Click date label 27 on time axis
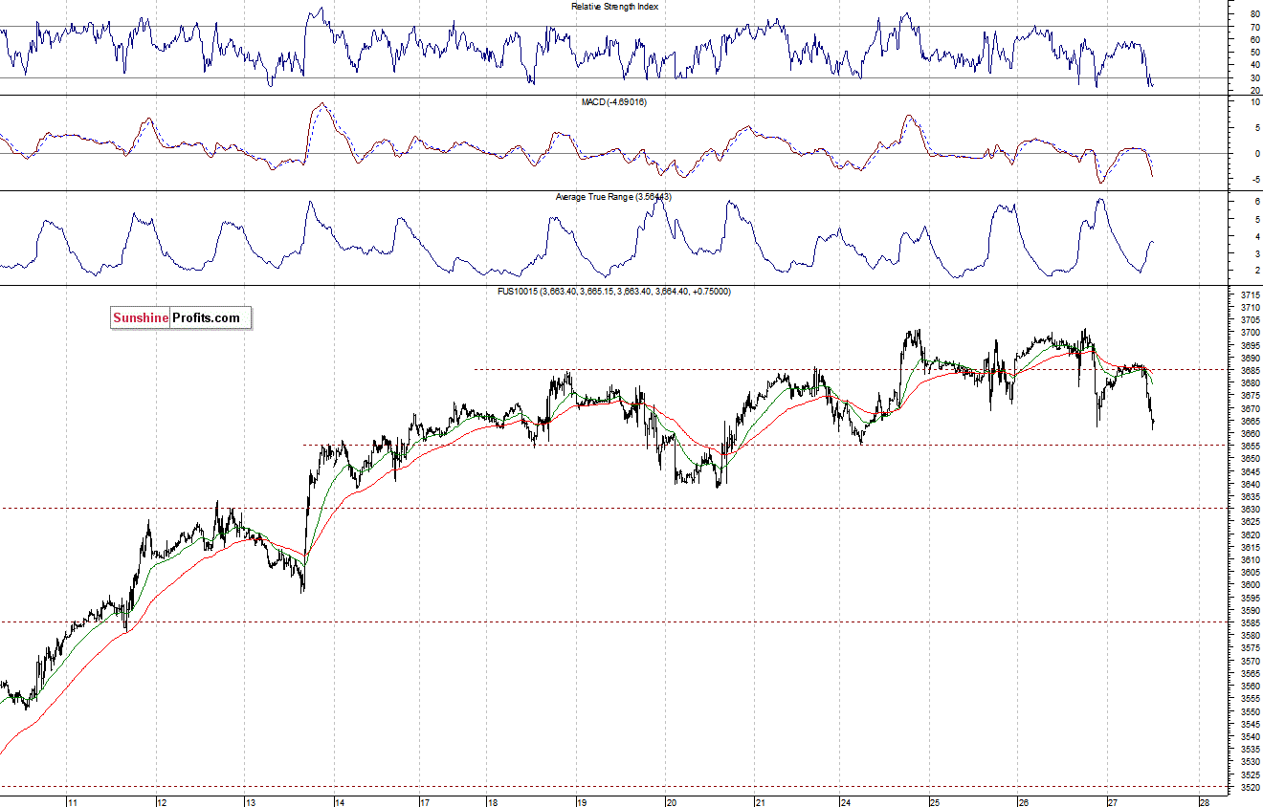 [1112, 802]
